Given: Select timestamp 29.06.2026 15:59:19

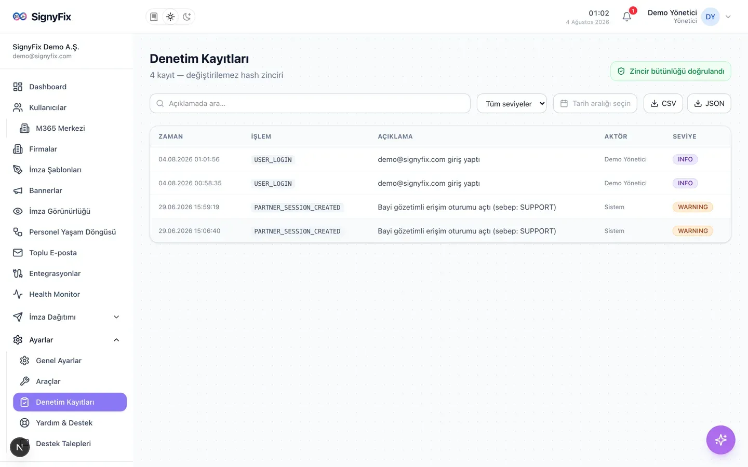Looking at the screenshot, I should point(189,207).
